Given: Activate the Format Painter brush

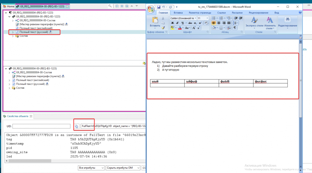Looking at the screenshot, I should 163,28.
